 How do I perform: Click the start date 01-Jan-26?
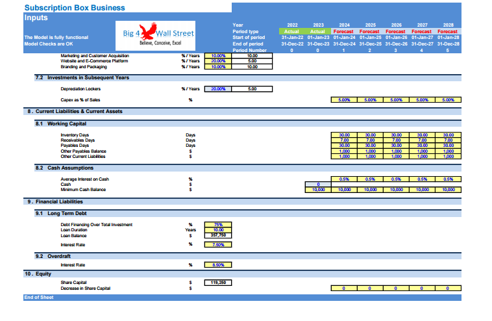click(396, 38)
